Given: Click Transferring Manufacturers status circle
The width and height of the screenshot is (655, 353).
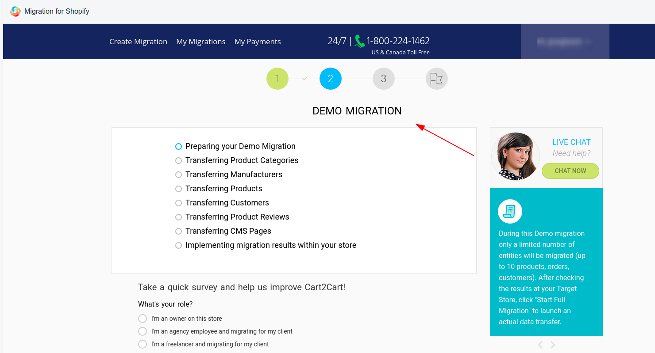Looking at the screenshot, I should coord(179,175).
